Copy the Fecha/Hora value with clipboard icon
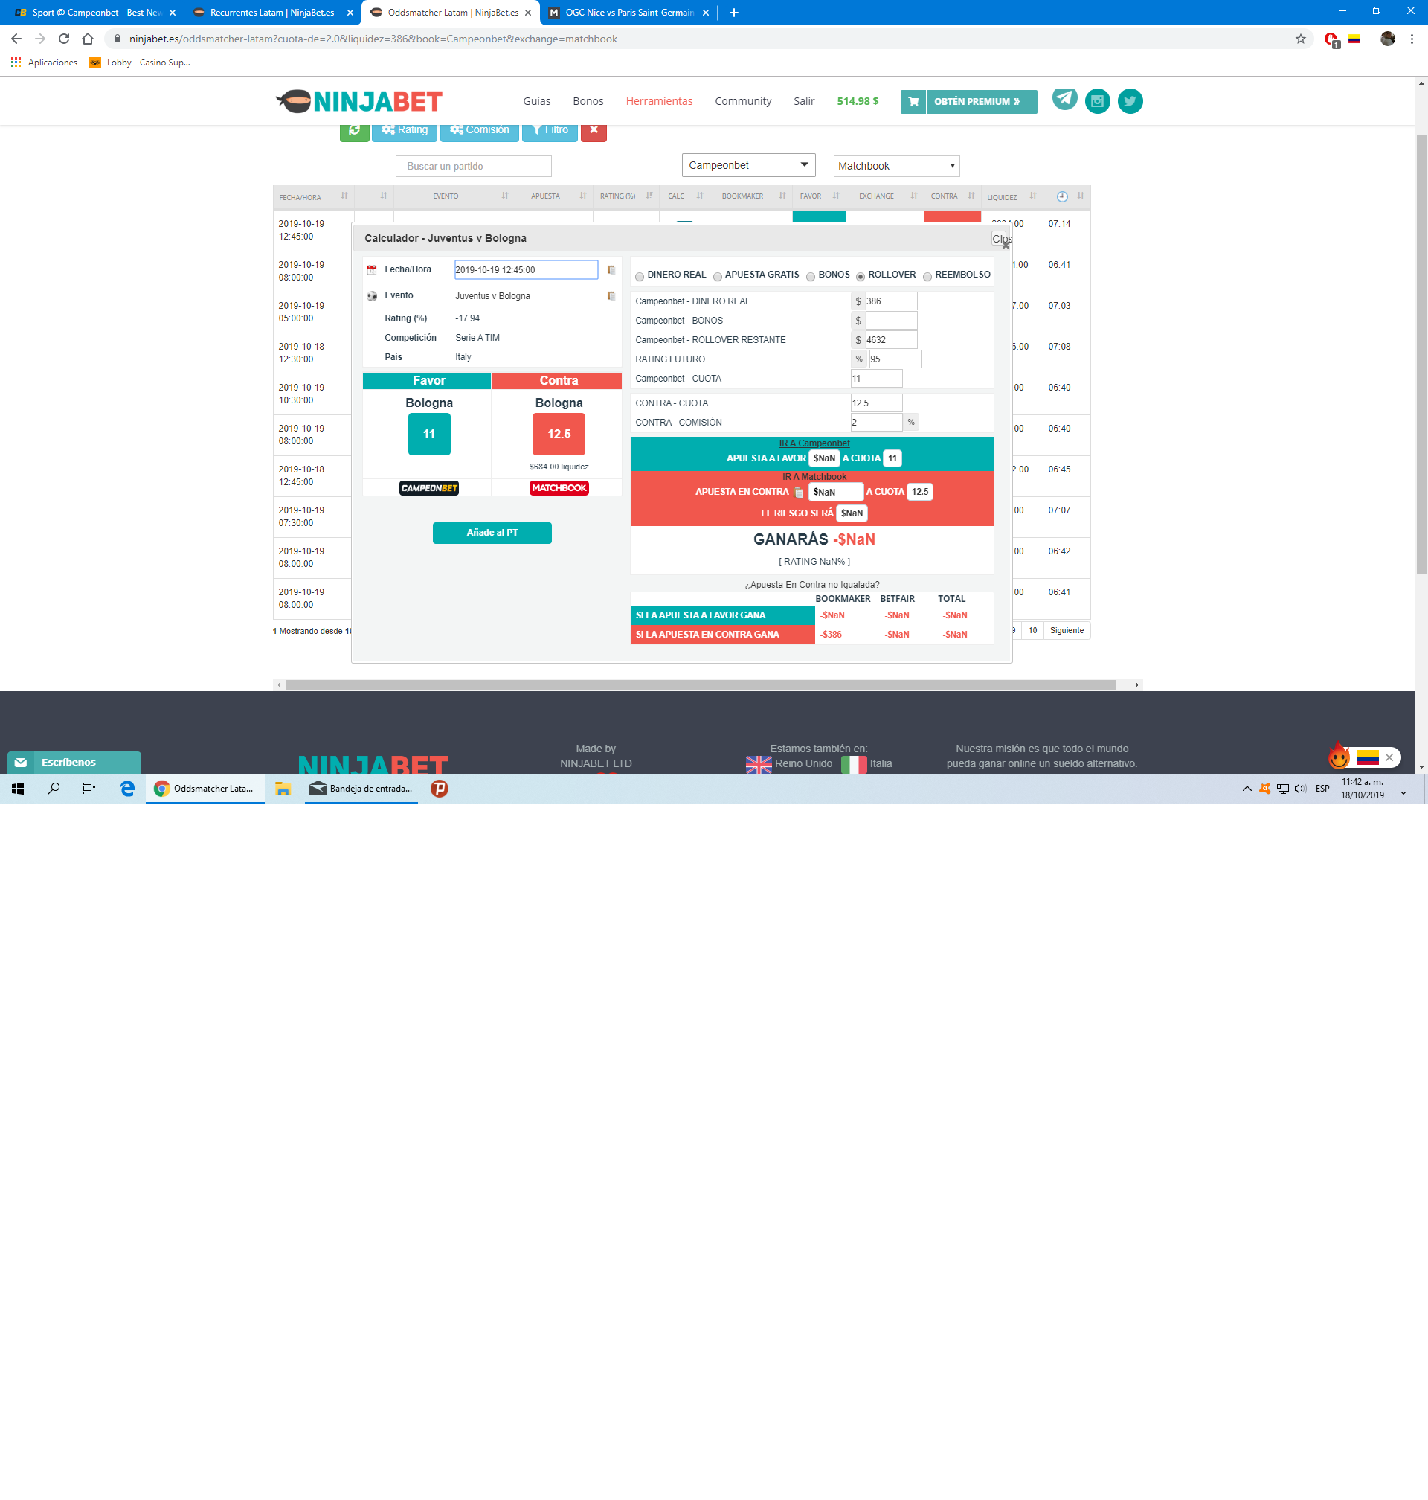 click(x=611, y=269)
